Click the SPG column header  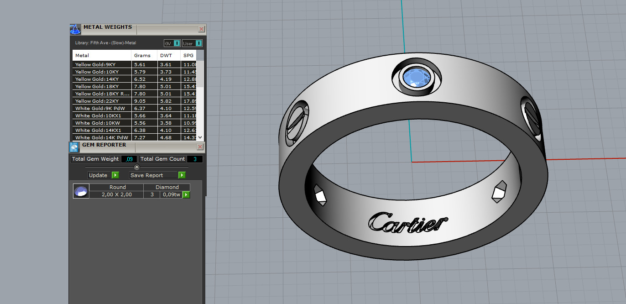click(188, 55)
